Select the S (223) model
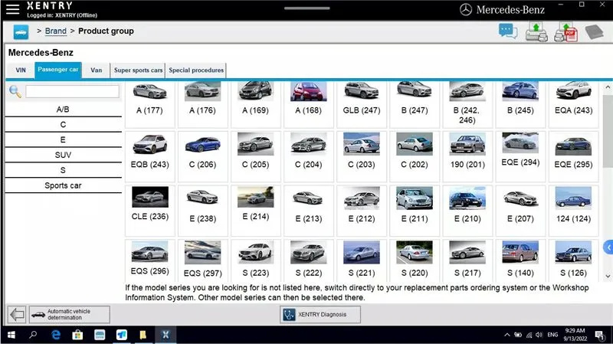Screen dimensions: 613x344 [x=256, y=260]
